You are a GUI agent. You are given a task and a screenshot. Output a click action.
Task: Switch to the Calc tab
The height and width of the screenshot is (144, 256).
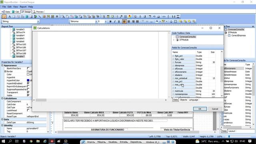pyautogui.click(x=16, y=12)
